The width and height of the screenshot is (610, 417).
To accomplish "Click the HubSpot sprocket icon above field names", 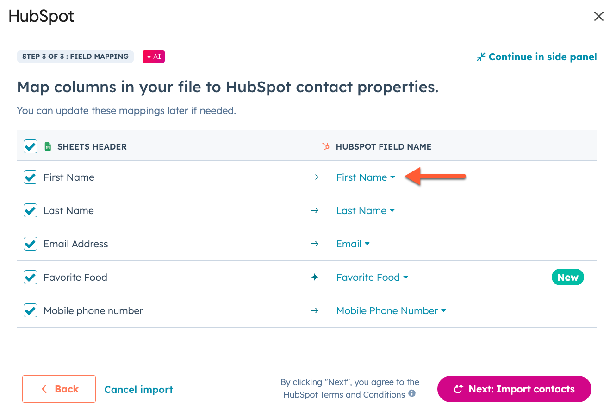I will click(326, 146).
